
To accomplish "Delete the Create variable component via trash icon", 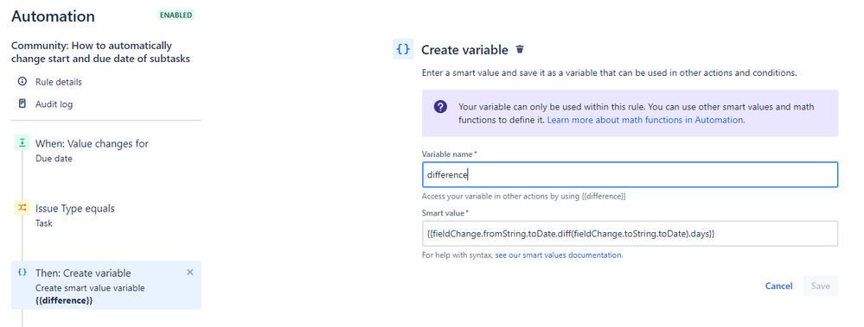I will (520, 49).
